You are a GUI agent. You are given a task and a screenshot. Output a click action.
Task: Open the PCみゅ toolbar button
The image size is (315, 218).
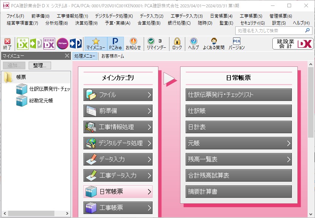(115, 44)
